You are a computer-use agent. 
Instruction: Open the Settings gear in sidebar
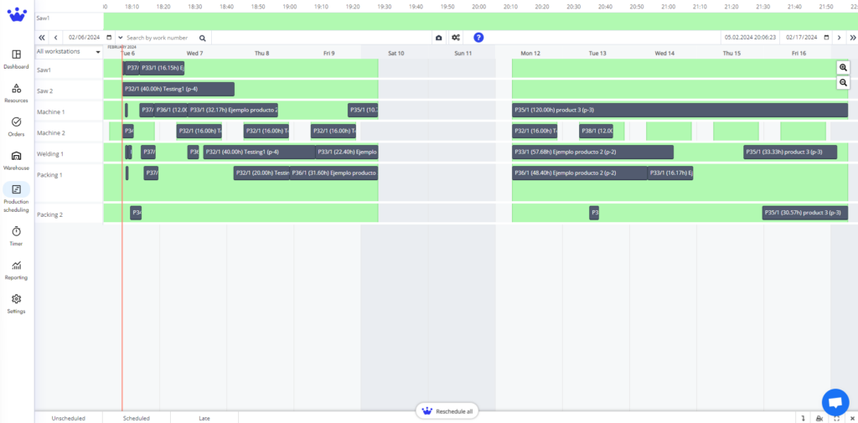(17, 304)
